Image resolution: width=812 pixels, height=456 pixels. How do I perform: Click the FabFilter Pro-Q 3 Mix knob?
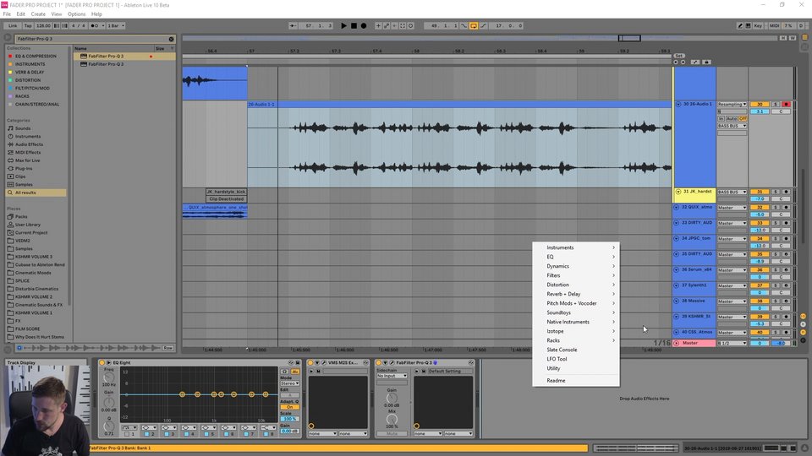tap(392, 418)
